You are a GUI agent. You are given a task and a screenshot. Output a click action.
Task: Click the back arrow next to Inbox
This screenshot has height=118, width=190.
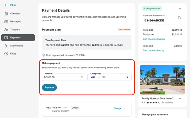6,5
